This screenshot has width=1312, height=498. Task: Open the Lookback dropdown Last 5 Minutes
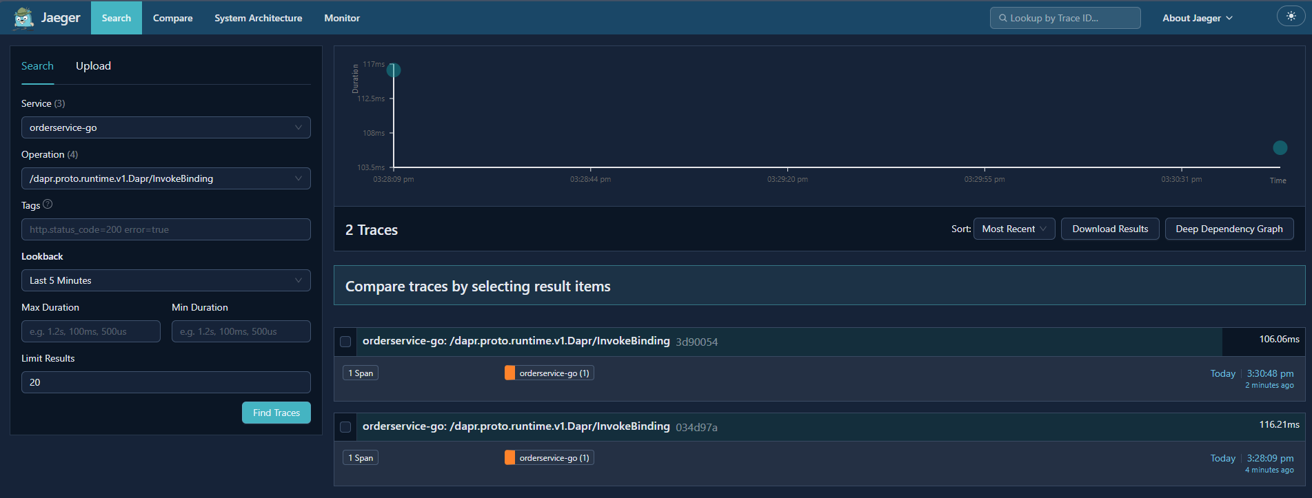pyautogui.click(x=165, y=280)
